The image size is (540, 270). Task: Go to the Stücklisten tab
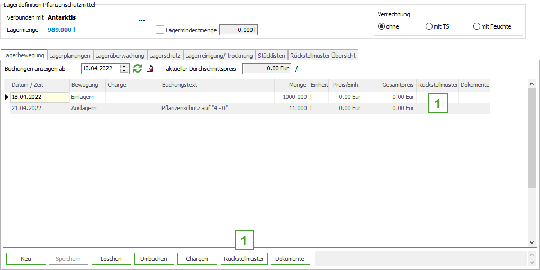pyautogui.click(x=272, y=55)
